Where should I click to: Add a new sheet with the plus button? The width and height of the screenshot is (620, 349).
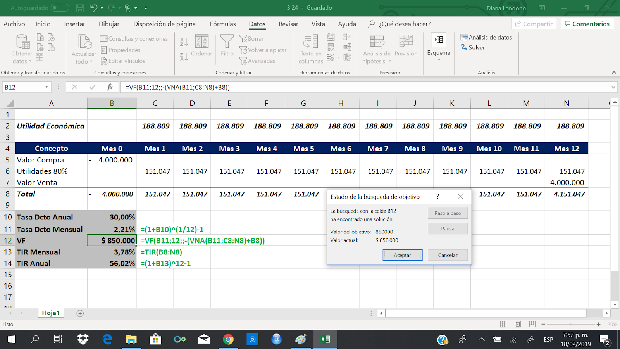point(79,313)
